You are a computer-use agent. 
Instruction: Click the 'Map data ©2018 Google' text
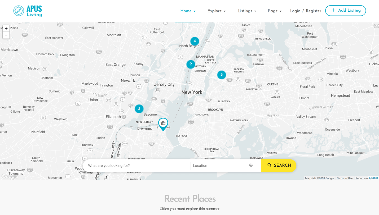319,178
